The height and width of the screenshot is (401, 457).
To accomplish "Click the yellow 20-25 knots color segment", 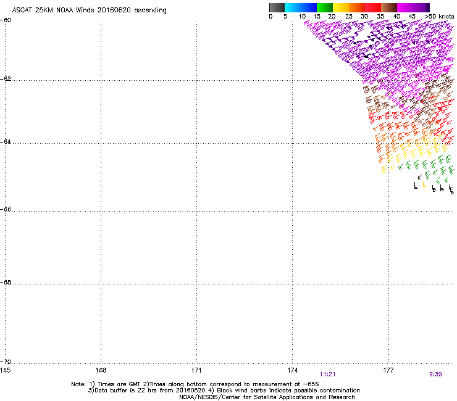I will coord(341,7).
